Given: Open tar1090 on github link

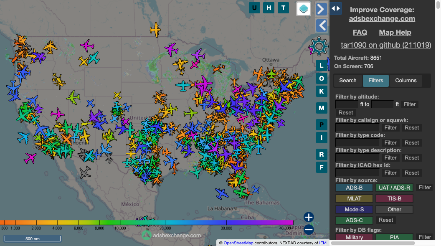Looking at the screenshot, I should (386, 45).
